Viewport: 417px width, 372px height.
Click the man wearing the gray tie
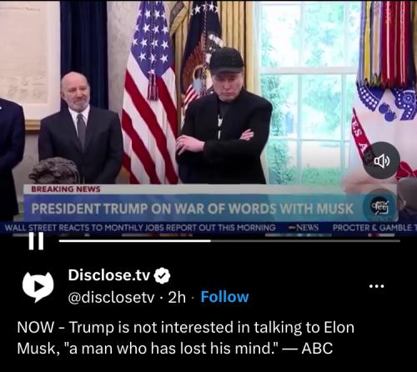click(x=81, y=131)
